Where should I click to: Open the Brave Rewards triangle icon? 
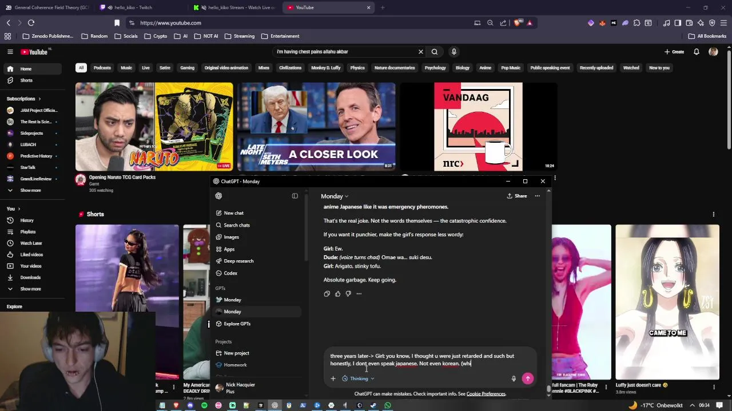coord(530,23)
